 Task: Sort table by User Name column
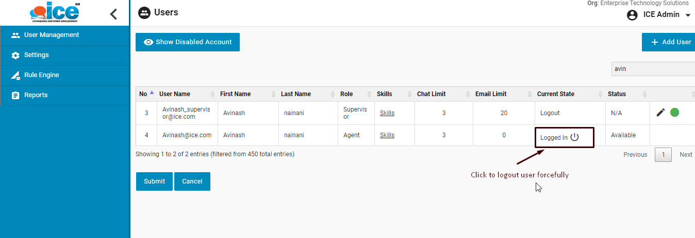(175, 94)
